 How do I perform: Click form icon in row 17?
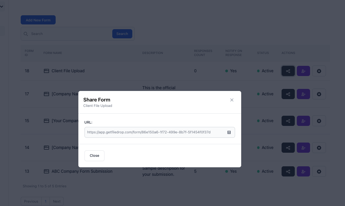point(46,94)
